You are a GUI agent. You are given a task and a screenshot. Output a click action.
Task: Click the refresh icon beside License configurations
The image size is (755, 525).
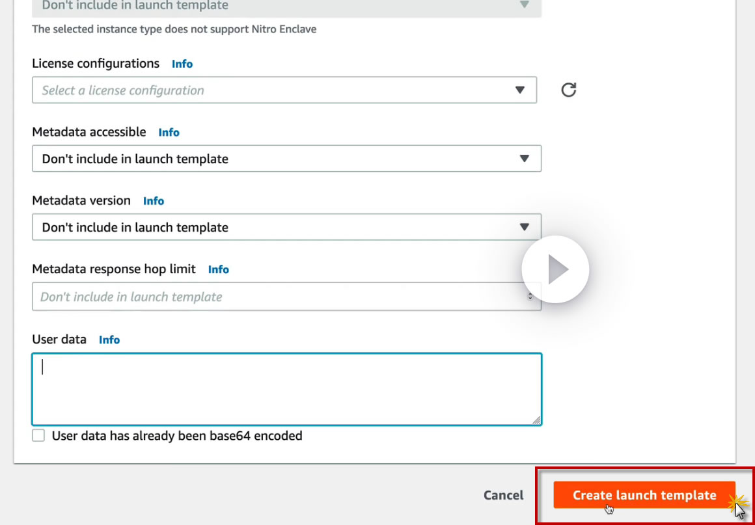coord(569,90)
